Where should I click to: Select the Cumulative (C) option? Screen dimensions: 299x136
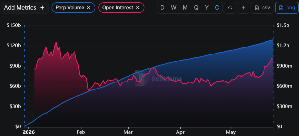pyautogui.click(x=217, y=8)
